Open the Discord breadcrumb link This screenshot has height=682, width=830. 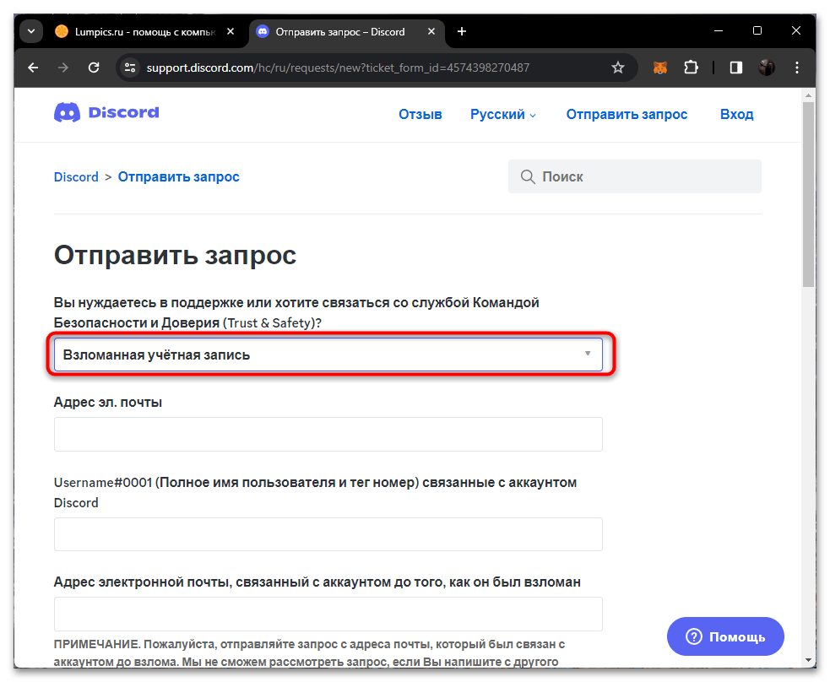pos(76,176)
